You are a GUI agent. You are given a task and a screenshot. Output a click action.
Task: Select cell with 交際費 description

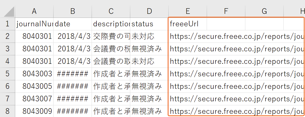(x=111, y=36)
